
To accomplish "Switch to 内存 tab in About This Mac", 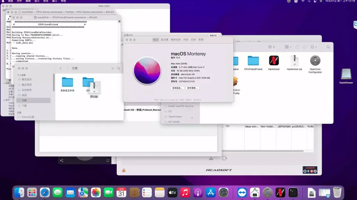I will [186, 40].
